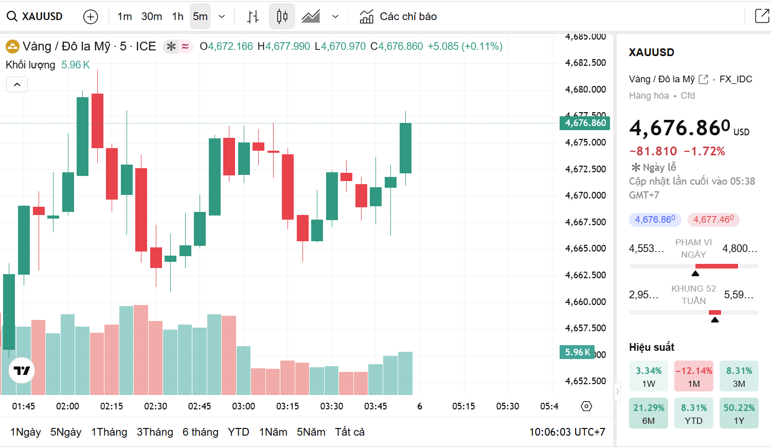Open the popup chart icon
The image size is (771, 448).
coord(762,16)
